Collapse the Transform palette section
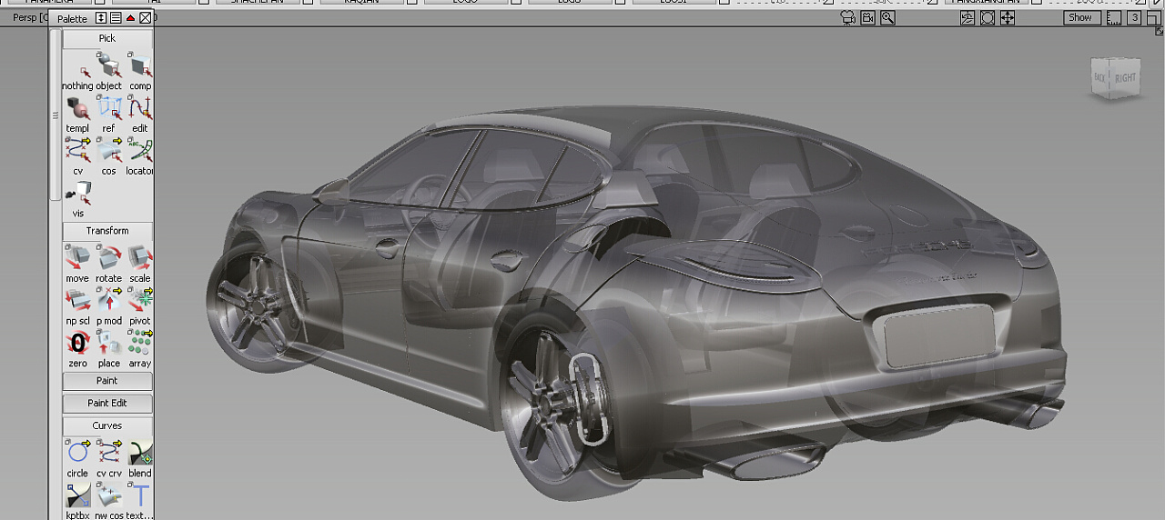 pos(107,231)
